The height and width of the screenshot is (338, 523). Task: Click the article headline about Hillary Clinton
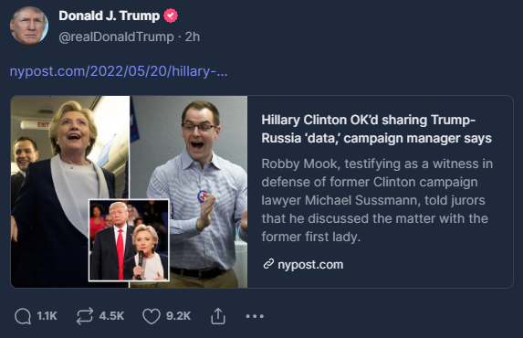point(376,129)
